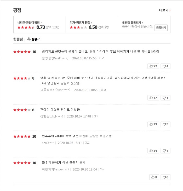The image size is (183, 191).
Task: Report the pon0 review via 신고
Action: [87, 143]
